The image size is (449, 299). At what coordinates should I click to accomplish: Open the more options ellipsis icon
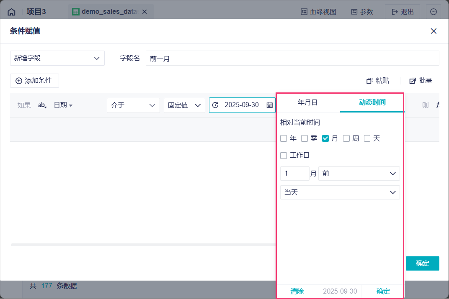[x=434, y=12]
